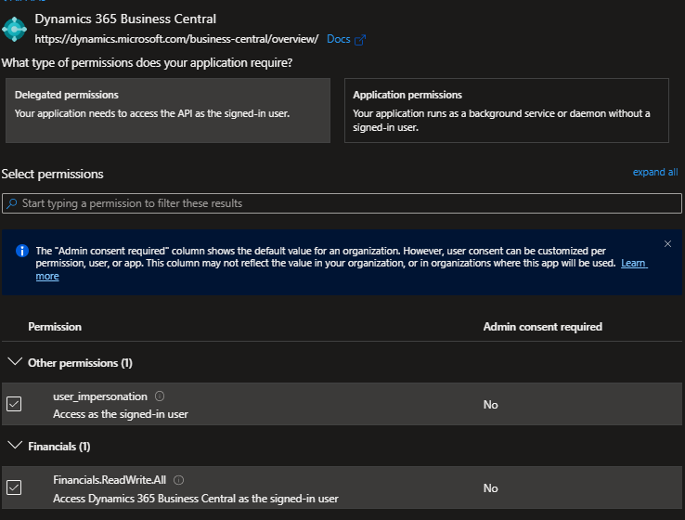Open the external link icon beside Docs

(360, 40)
